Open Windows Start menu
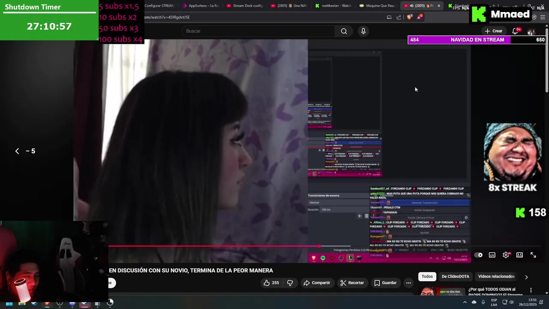 pyautogui.click(x=9, y=303)
